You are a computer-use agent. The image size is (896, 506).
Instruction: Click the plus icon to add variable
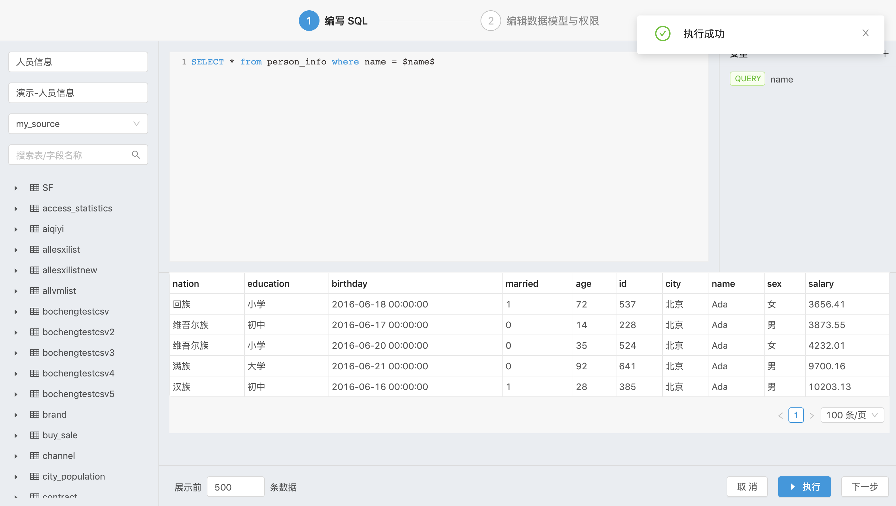point(886,54)
